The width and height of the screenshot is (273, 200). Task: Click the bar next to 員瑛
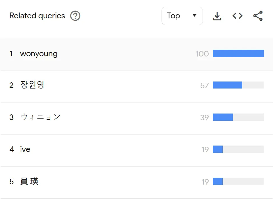pyautogui.click(x=238, y=181)
